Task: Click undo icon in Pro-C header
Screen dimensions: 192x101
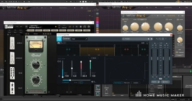Action: coord(152,16)
